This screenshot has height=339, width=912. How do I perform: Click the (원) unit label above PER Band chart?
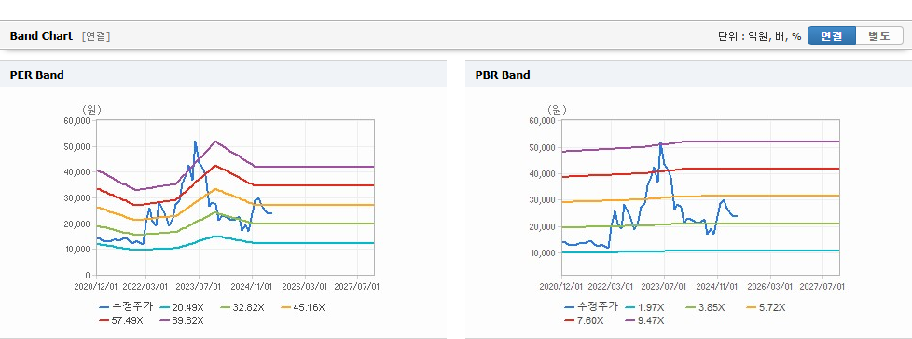[91, 110]
